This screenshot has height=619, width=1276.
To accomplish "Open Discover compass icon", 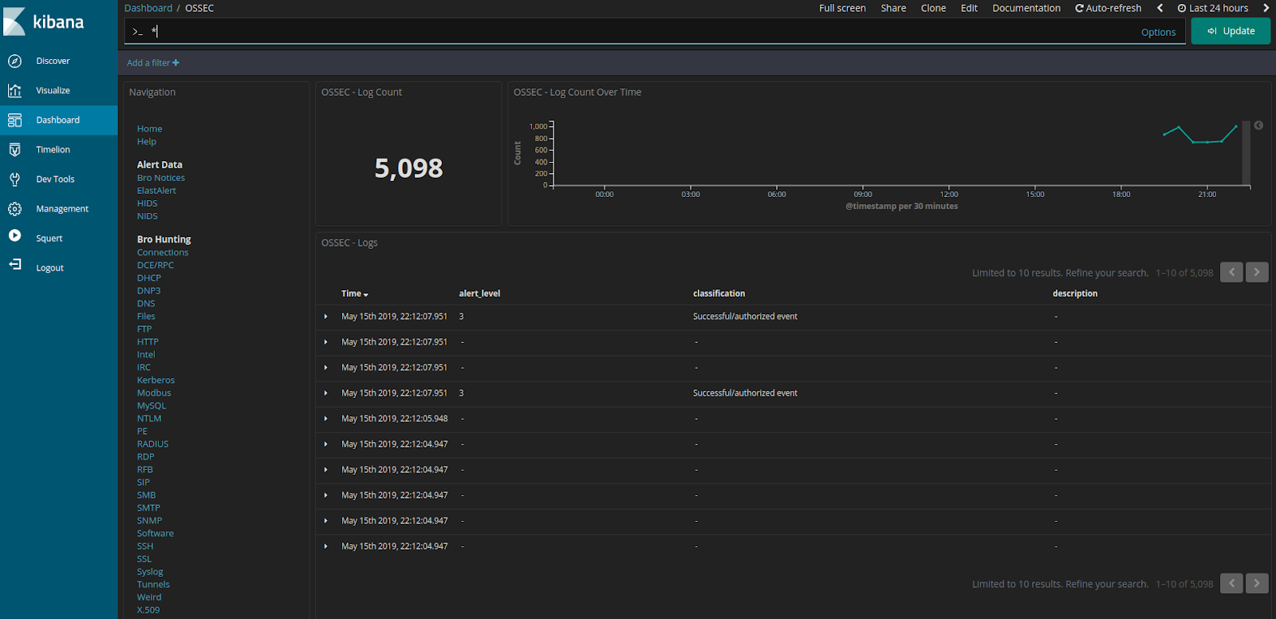I will (14, 61).
